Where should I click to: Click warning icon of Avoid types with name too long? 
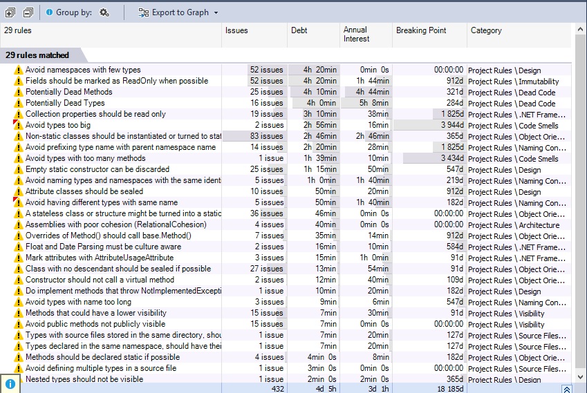click(x=18, y=302)
